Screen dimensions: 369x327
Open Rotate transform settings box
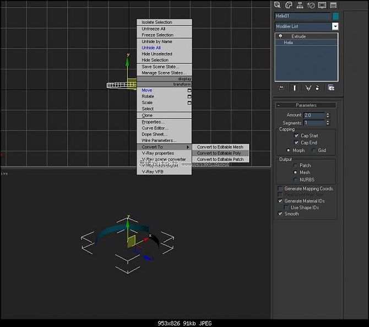[189, 96]
